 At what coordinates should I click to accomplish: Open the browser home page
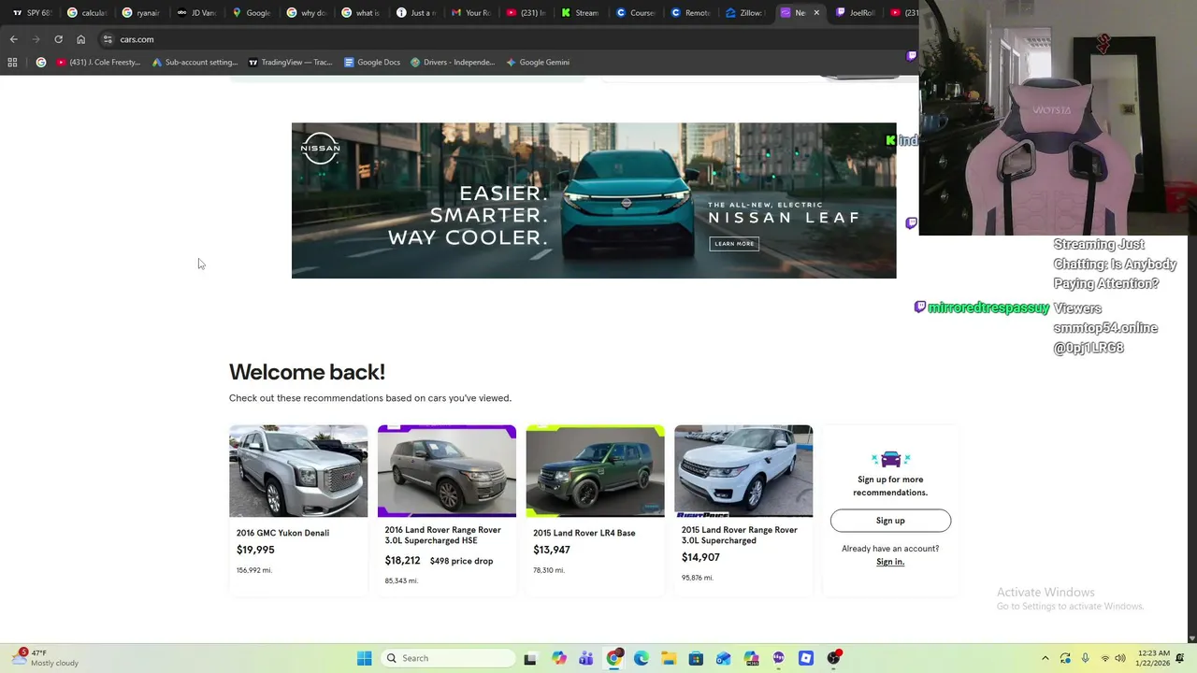pyautogui.click(x=80, y=39)
